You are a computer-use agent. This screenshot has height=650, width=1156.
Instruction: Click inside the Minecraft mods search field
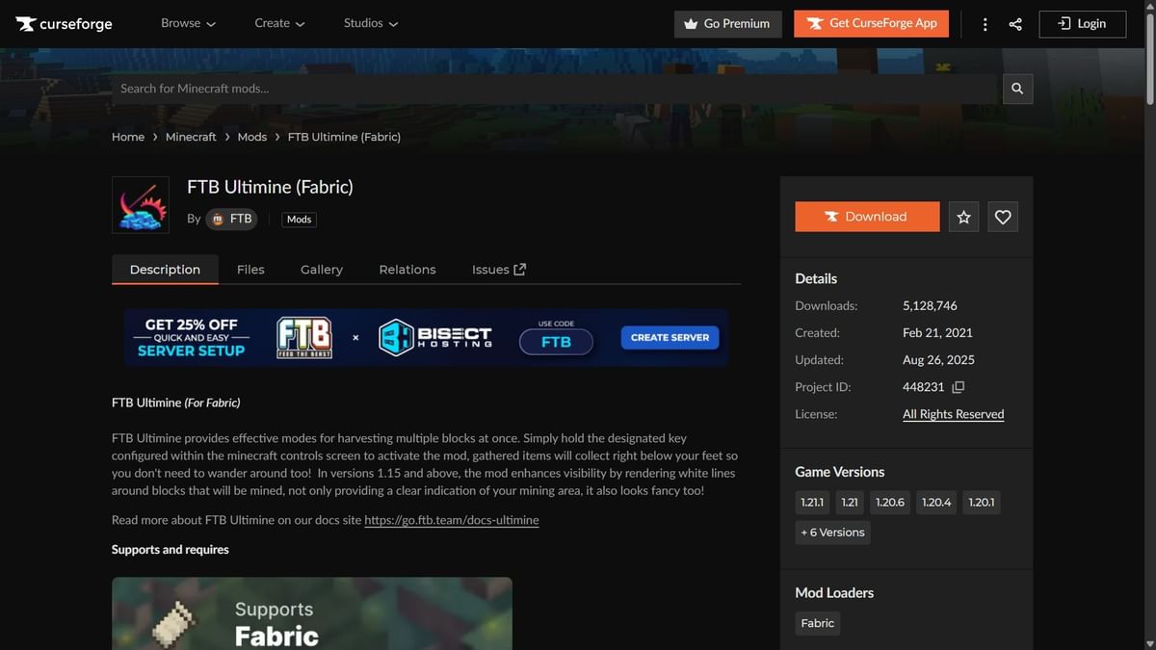point(482,88)
